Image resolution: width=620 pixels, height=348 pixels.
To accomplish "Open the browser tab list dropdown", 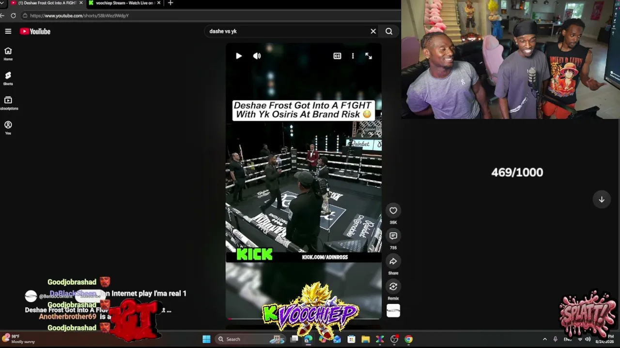I will [x=2, y=3].
